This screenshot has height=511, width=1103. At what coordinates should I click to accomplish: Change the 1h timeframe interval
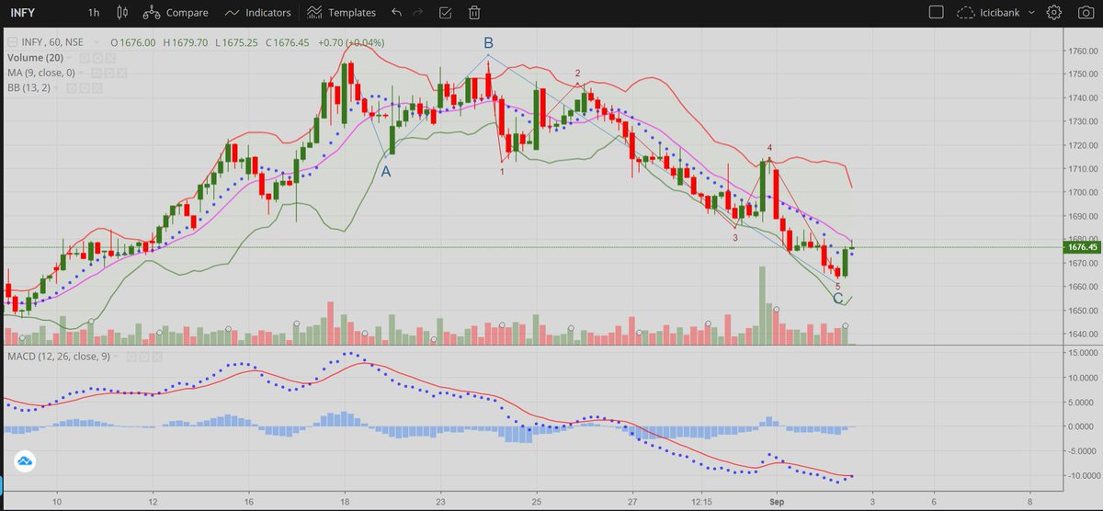click(x=94, y=13)
